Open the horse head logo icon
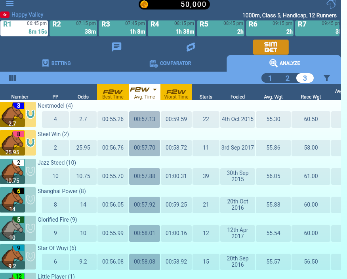Screen dimensions: 347x279 tap(331, 4)
